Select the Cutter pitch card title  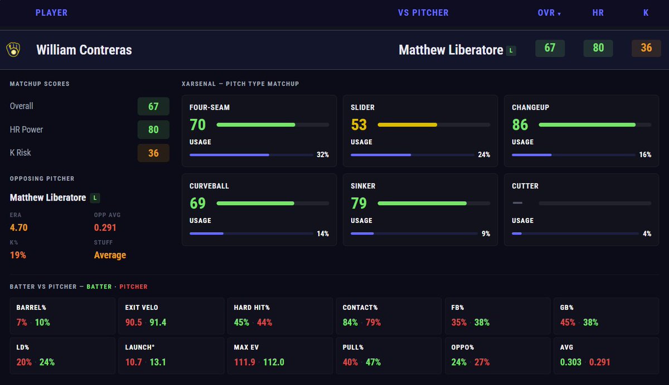click(525, 186)
